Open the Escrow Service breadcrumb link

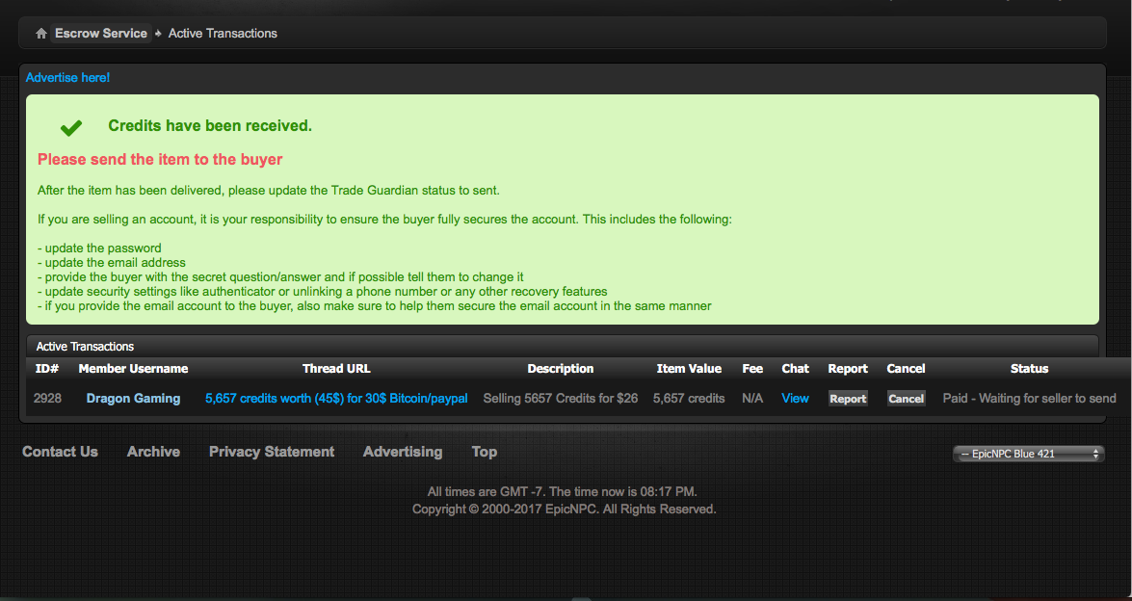(101, 33)
